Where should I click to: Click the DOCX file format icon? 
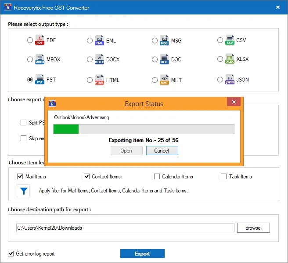pos(99,59)
